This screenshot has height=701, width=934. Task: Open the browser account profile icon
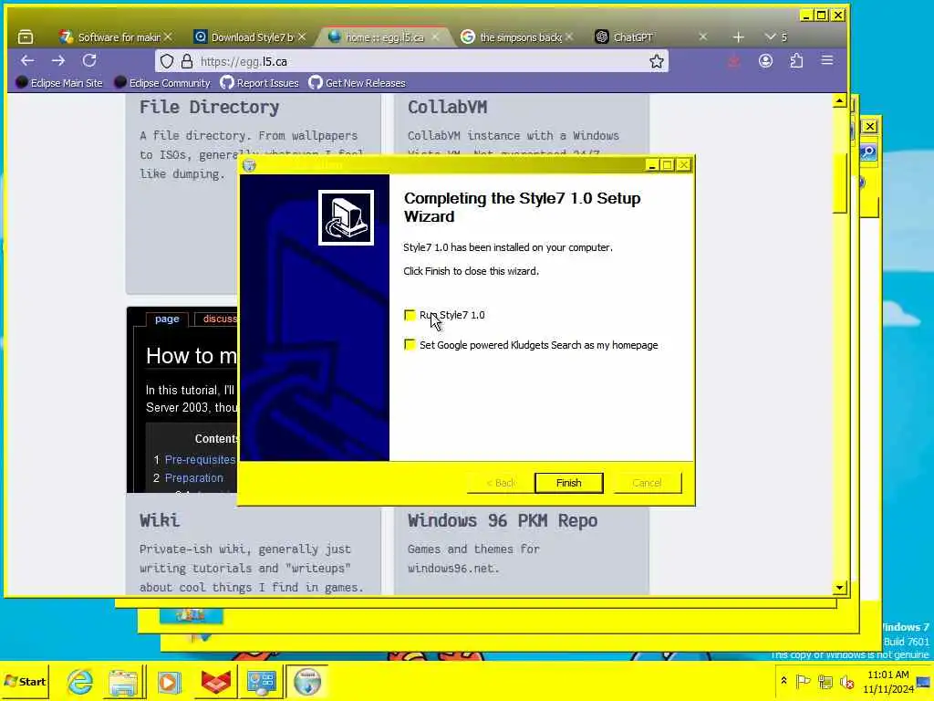click(765, 61)
